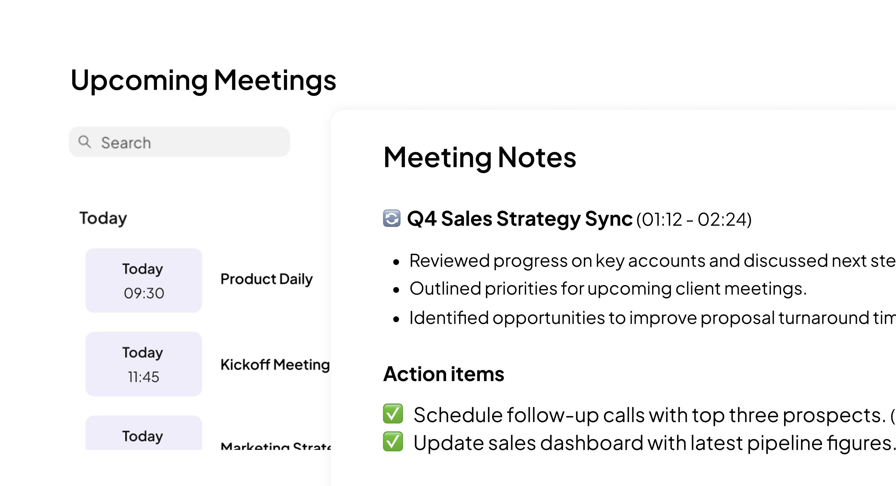This screenshot has width=896, height=486.
Task: Select the Outlined priorities bullet point
Action: coord(608,289)
